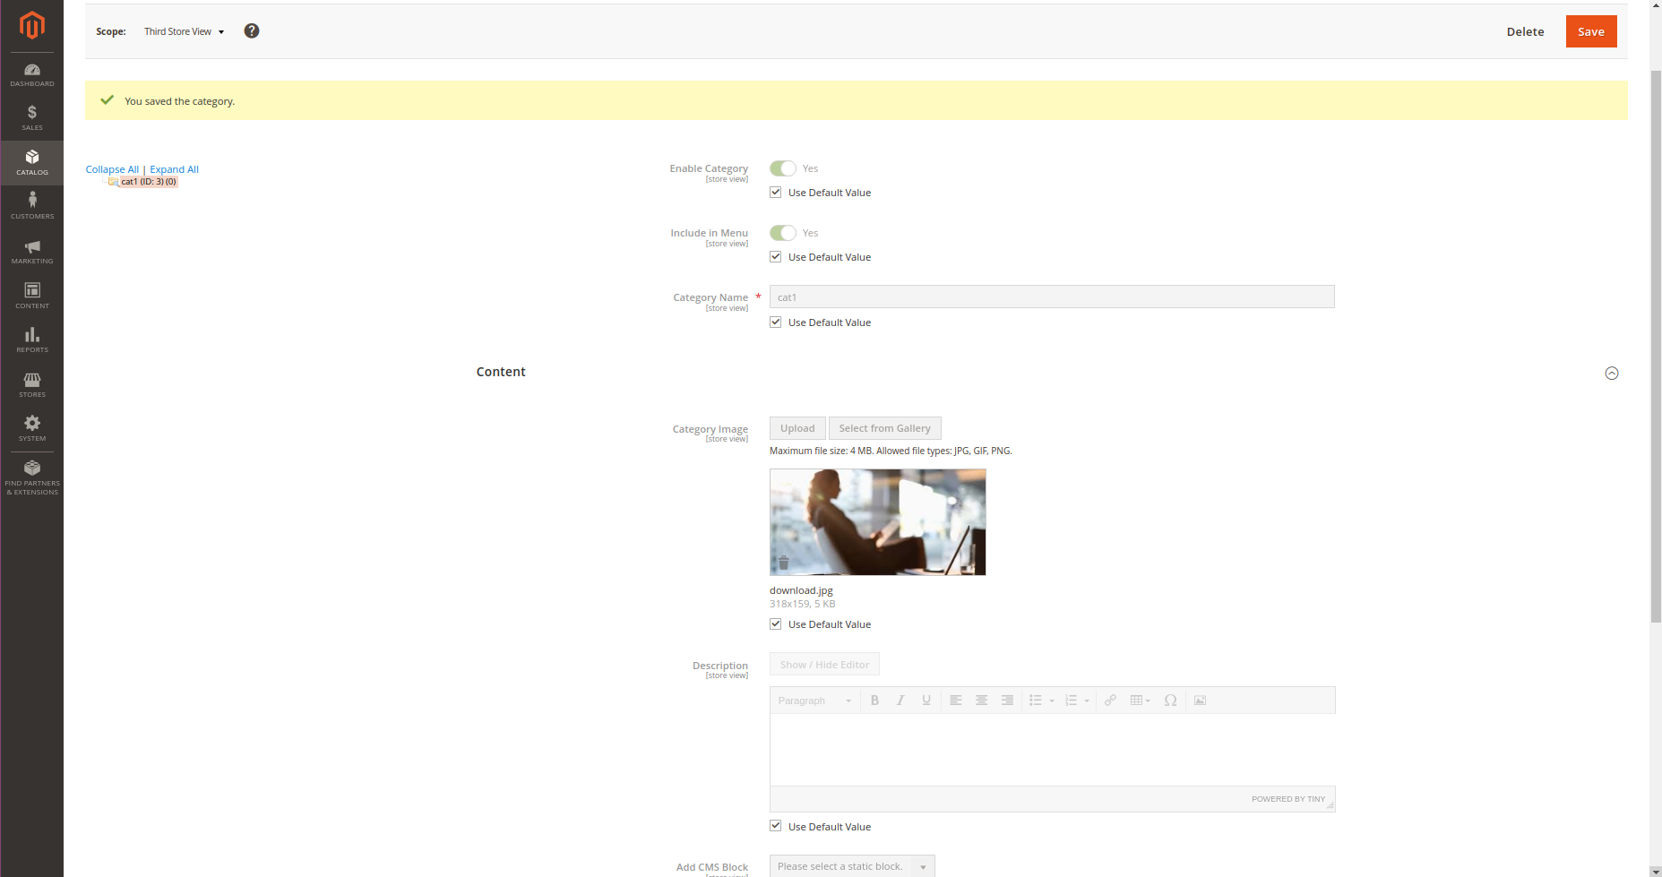The image size is (1662, 877).
Task: Uncheck Use Default Value for Category Name
Action: click(x=776, y=322)
